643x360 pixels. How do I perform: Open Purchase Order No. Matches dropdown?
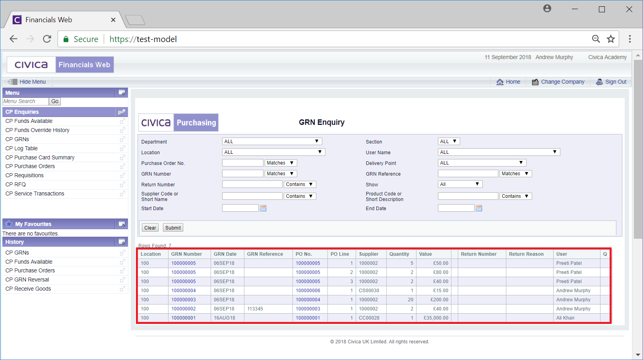tap(281, 163)
